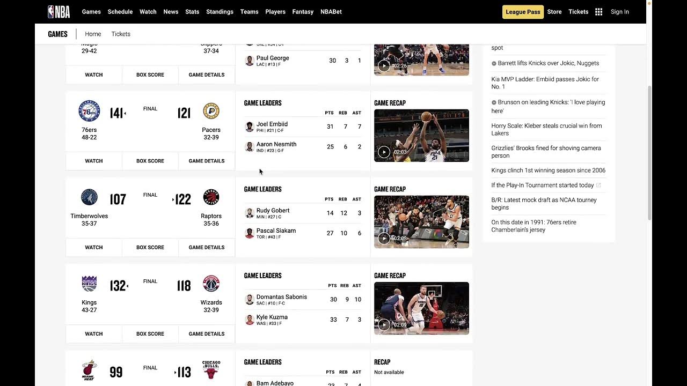The height and width of the screenshot is (386, 687).
Task: Click Sign In
Action: click(x=620, y=12)
